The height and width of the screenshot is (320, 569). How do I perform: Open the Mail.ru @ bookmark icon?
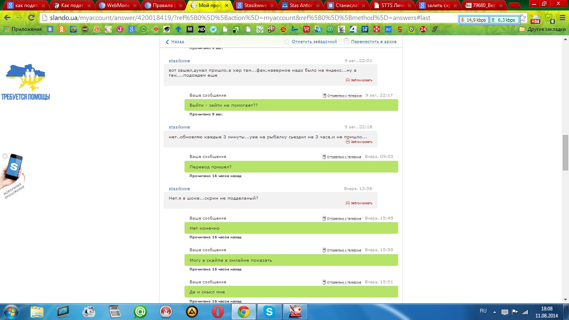(73, 29)
